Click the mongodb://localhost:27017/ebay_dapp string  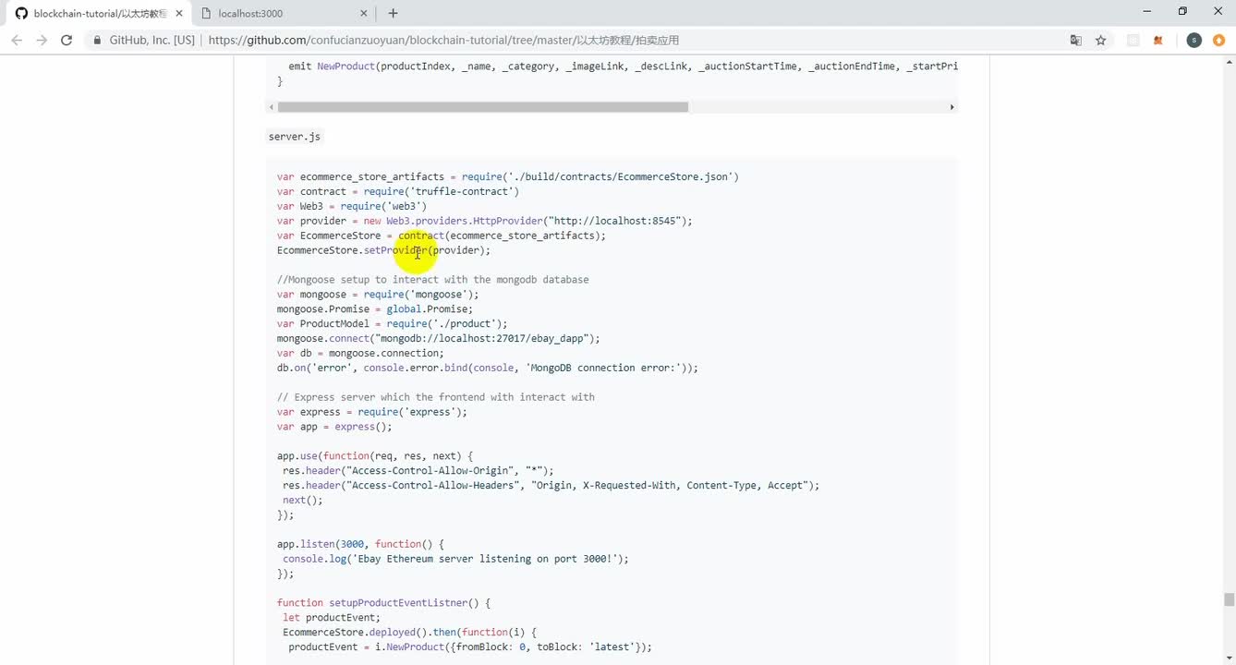click(484, 339)
